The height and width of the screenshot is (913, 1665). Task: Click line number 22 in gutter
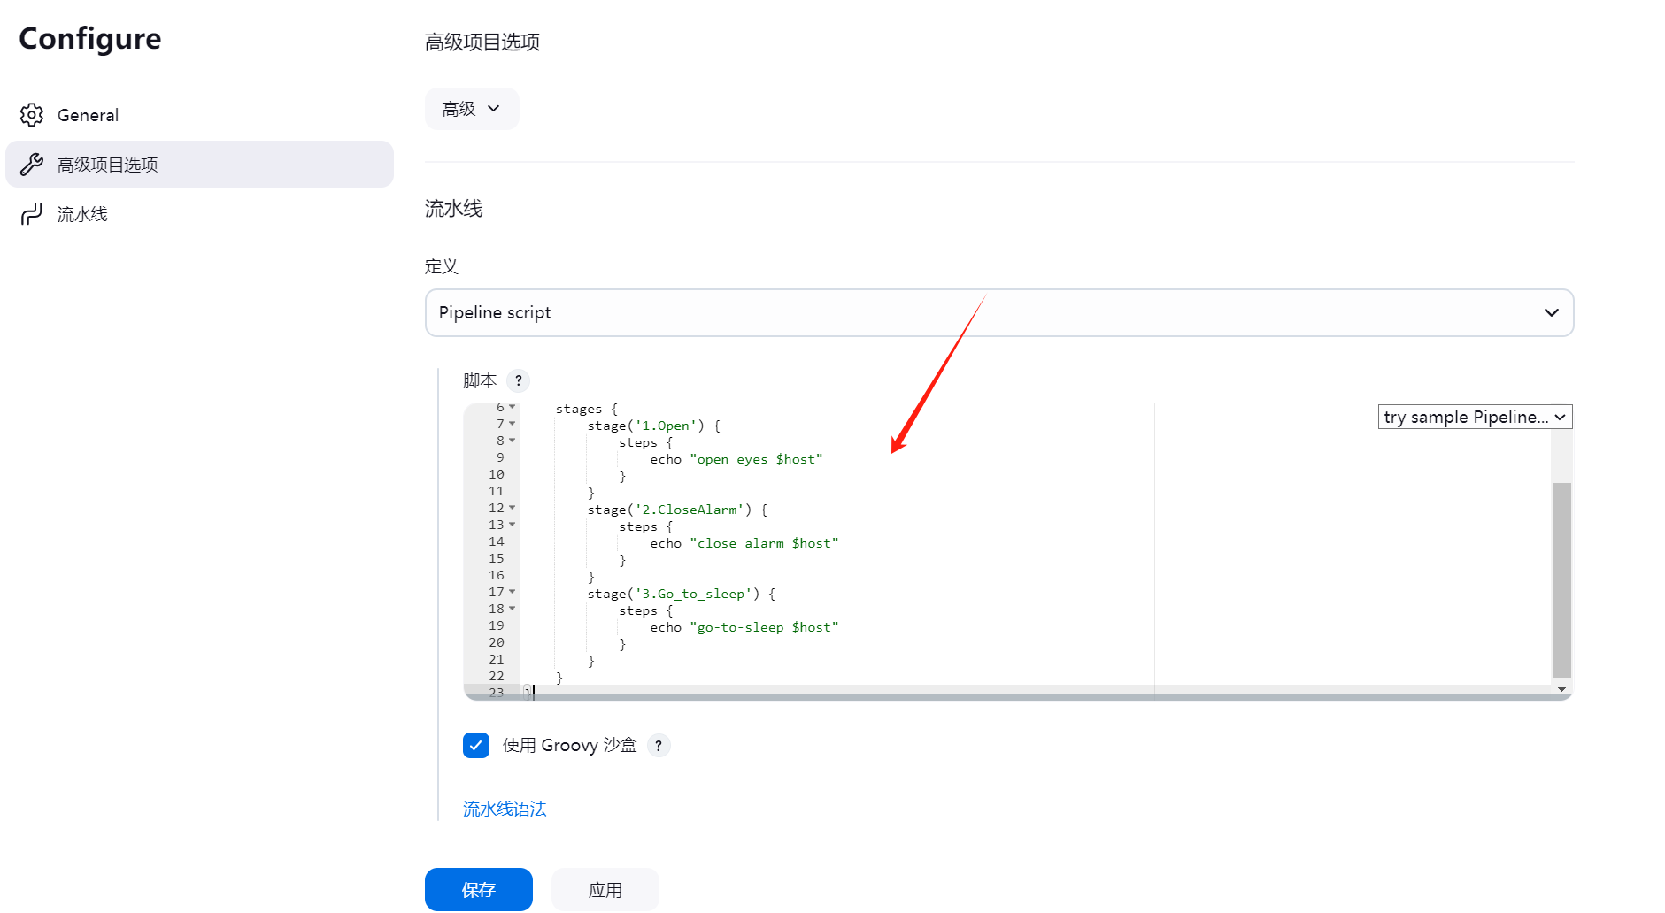click(x=497, y=676)
